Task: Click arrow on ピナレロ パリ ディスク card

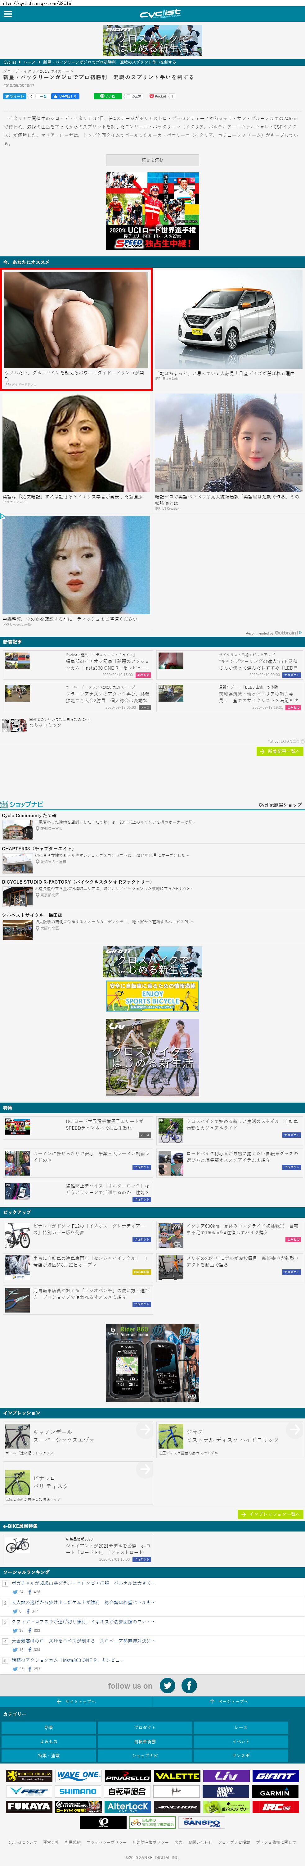Action: 144,1469
